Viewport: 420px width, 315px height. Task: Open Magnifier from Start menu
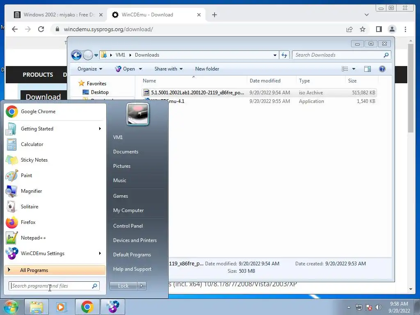point(55,191)
